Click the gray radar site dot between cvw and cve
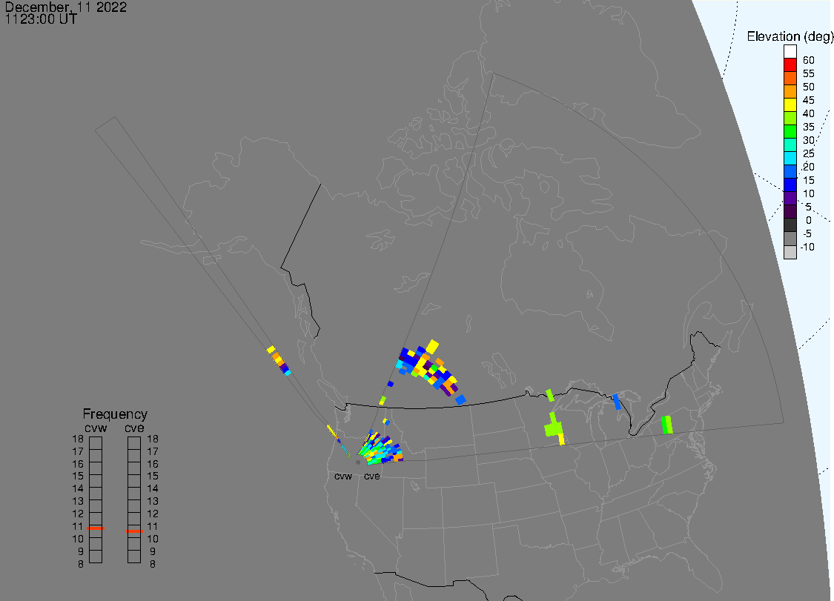The height and width of the screenshot is (601, 834). point(358,462)
